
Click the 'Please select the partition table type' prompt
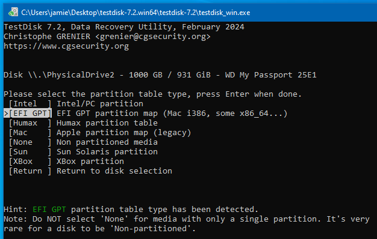(x=95, y=94)
